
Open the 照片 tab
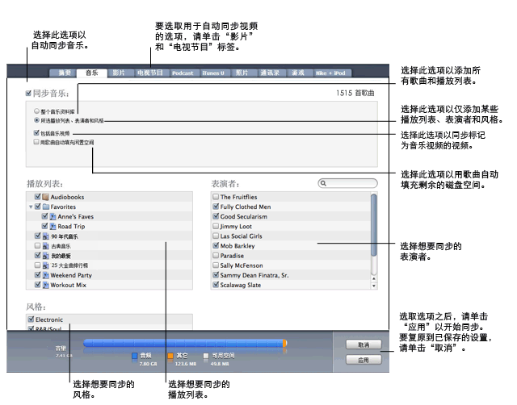242,73
